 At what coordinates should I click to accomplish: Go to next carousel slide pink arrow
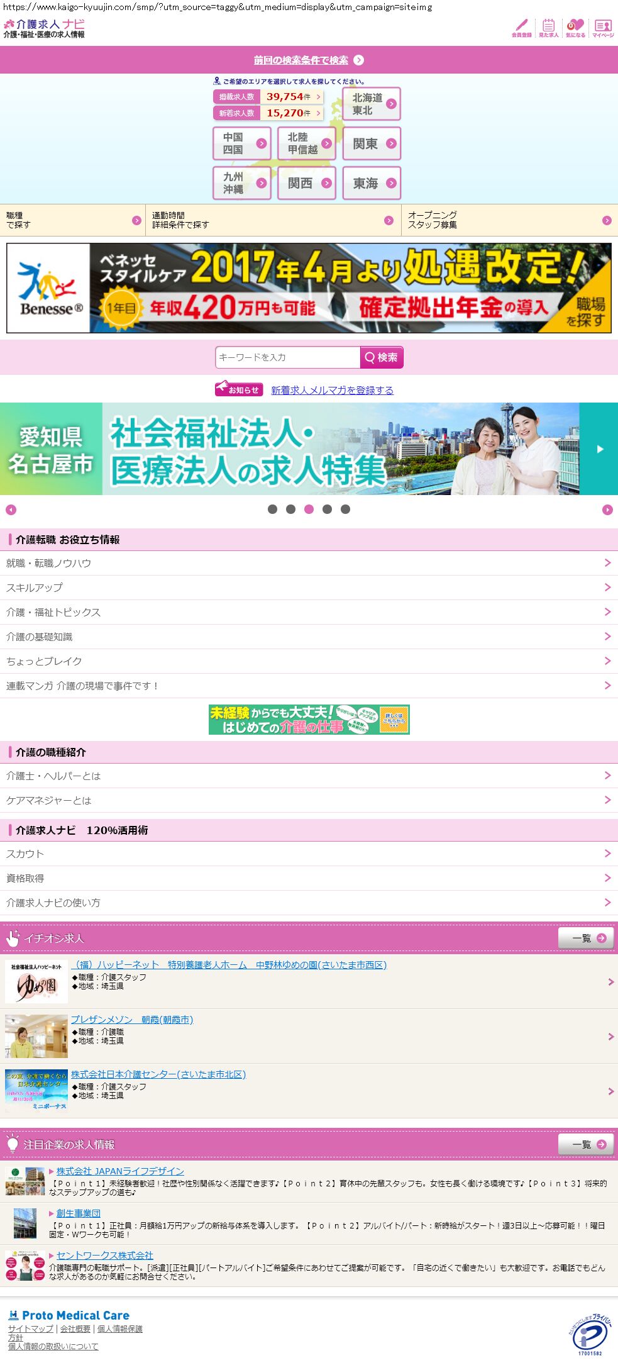point(607,510)
